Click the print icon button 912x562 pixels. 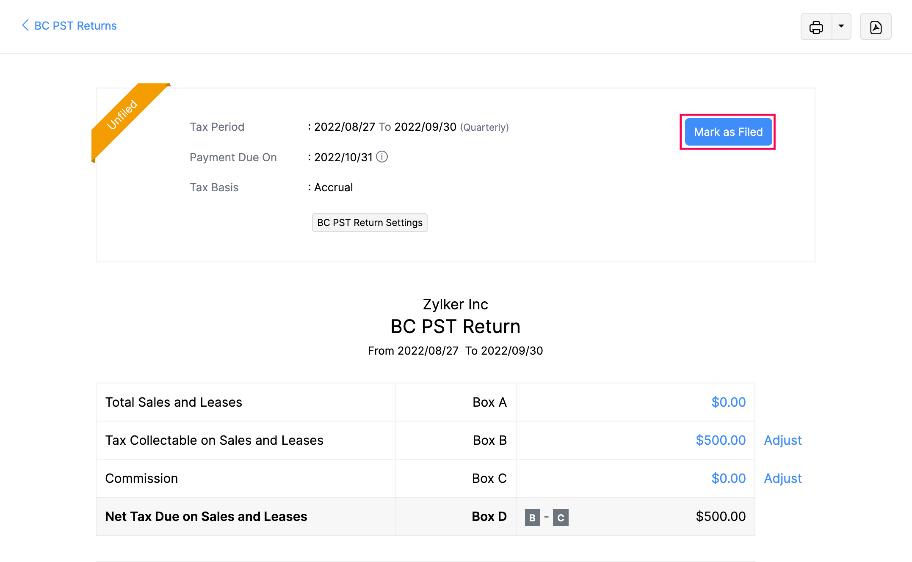pyautogui.click(x=816, y=27)
